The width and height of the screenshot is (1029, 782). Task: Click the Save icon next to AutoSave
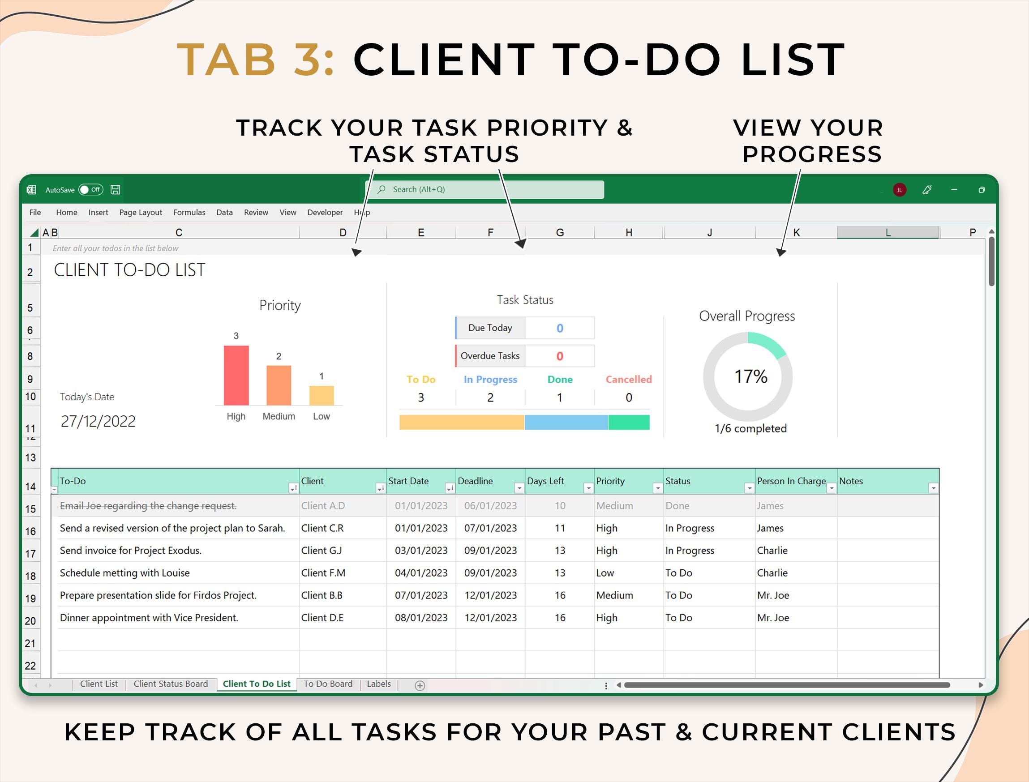(x=115, y=189)
